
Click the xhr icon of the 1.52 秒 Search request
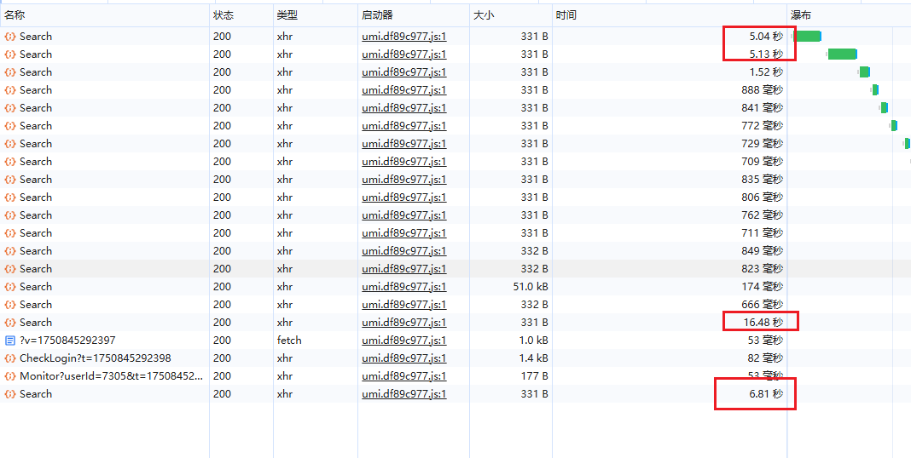10,72
